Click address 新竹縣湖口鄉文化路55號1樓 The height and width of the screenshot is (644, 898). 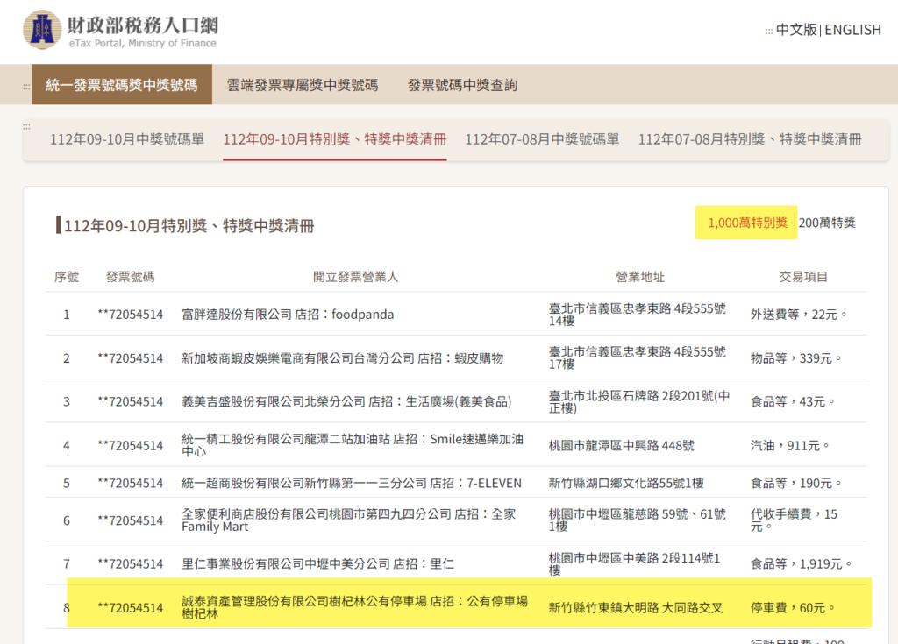pos(626,483)
